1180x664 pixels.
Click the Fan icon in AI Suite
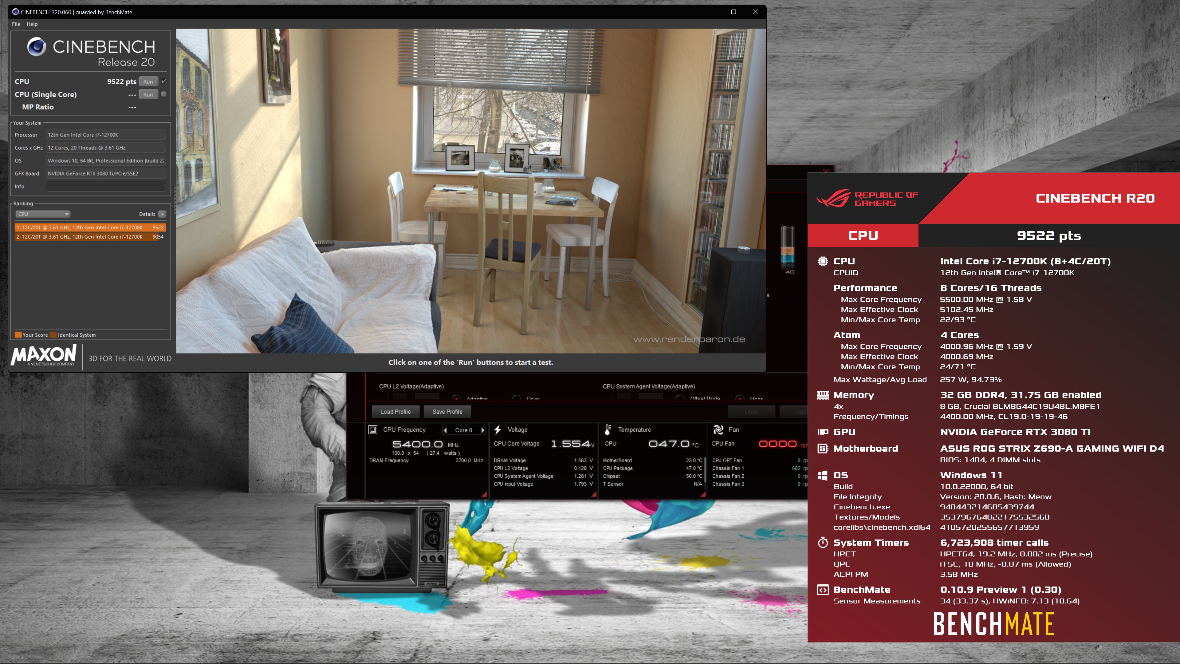click(x=718, y=429)
